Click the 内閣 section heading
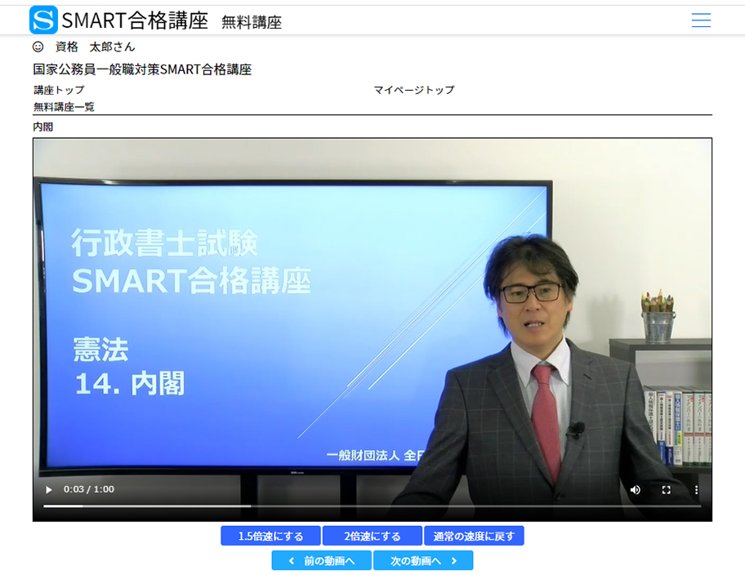 [x=42, y=127]
